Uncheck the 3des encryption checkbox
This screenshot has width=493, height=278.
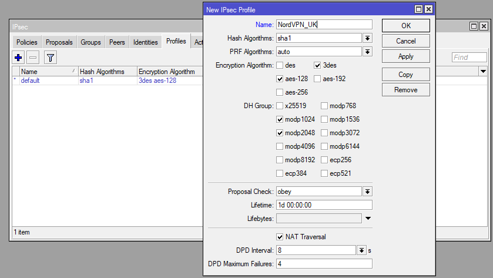[317, 65]
